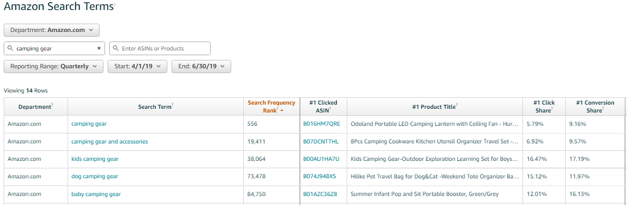Click the Hilike Pet Travel Bag title
627x205 pixels.
pyautogui.click(x=435, y=176)
